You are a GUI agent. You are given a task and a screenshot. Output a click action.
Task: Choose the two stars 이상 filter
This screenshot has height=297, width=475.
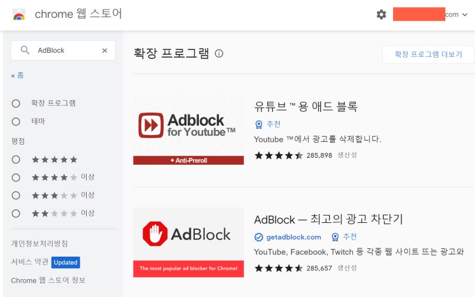tap(16, 213)
